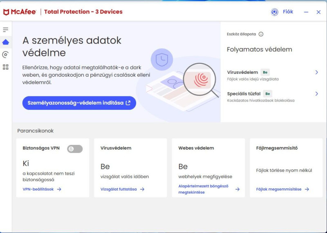Click 'vizsgálat valós időben' text

click(125, 177)
